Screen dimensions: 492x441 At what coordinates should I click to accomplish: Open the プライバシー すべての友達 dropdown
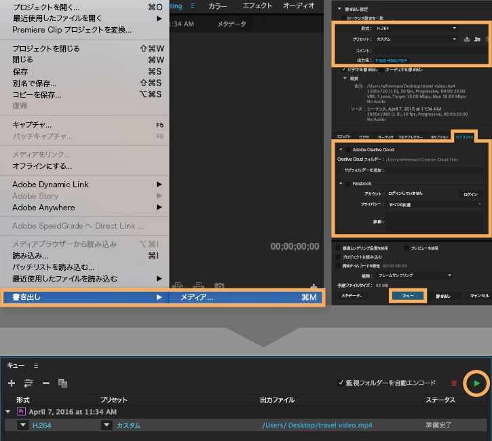point(434,204)
